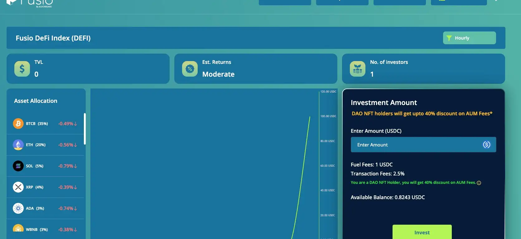Click the XRP coin icon

(x=18, y=187)
